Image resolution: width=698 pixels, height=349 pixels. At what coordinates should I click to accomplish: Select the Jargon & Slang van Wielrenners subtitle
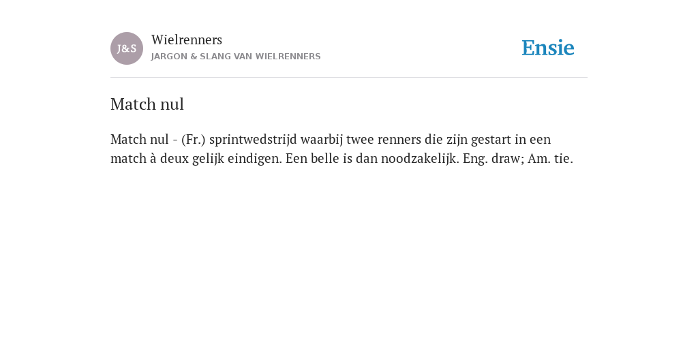point(236,57)
